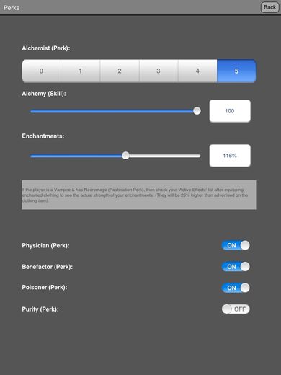Select Alchemist perk level 1
The image size is (281, 375).
[80, 71]
